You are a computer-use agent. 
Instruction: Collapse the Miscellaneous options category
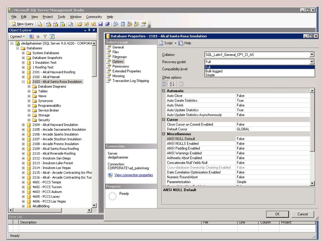164,134
